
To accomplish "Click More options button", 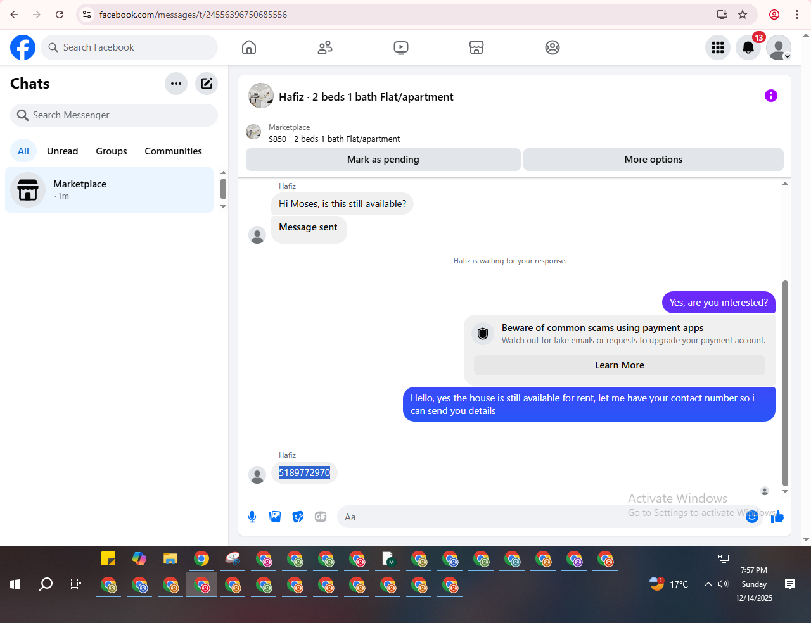I will pyautogui.click(x=653, y=160).
